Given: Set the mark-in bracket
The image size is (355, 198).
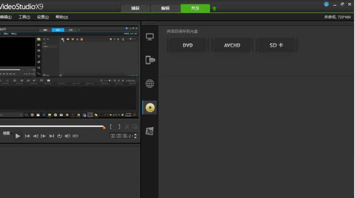Looking at the screenshot, I should [x=111, y=127].
